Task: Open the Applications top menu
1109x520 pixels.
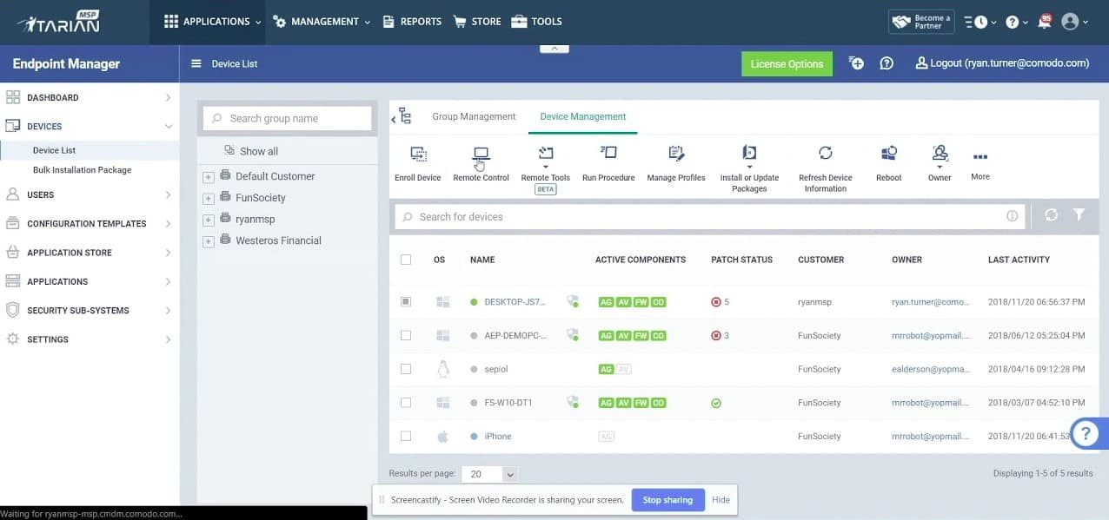Action: [x=213, y=22]
